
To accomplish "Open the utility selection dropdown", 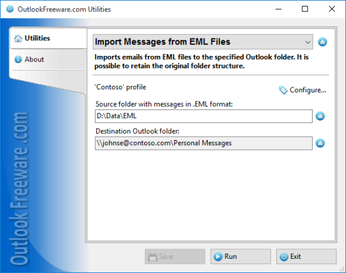I will click(x=202, y=42).
